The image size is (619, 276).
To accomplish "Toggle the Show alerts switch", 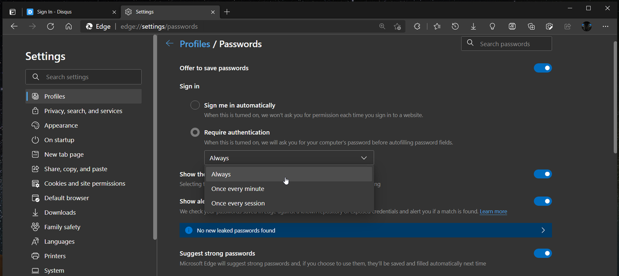I will click(543, 201).
